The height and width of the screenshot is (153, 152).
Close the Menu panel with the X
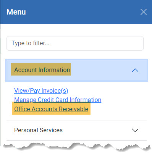coord(144,12)
